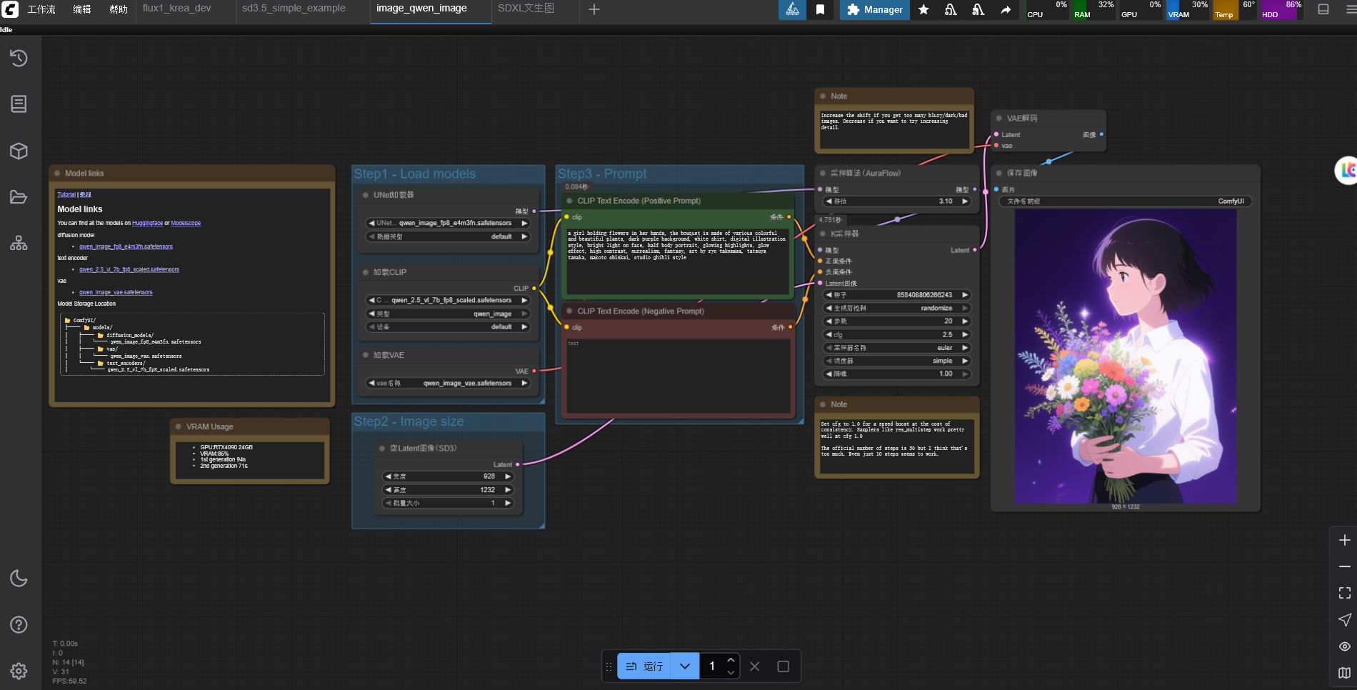Open the scheduler simple combo
The width and height of the screenshot is (1357, 690).
898,361
